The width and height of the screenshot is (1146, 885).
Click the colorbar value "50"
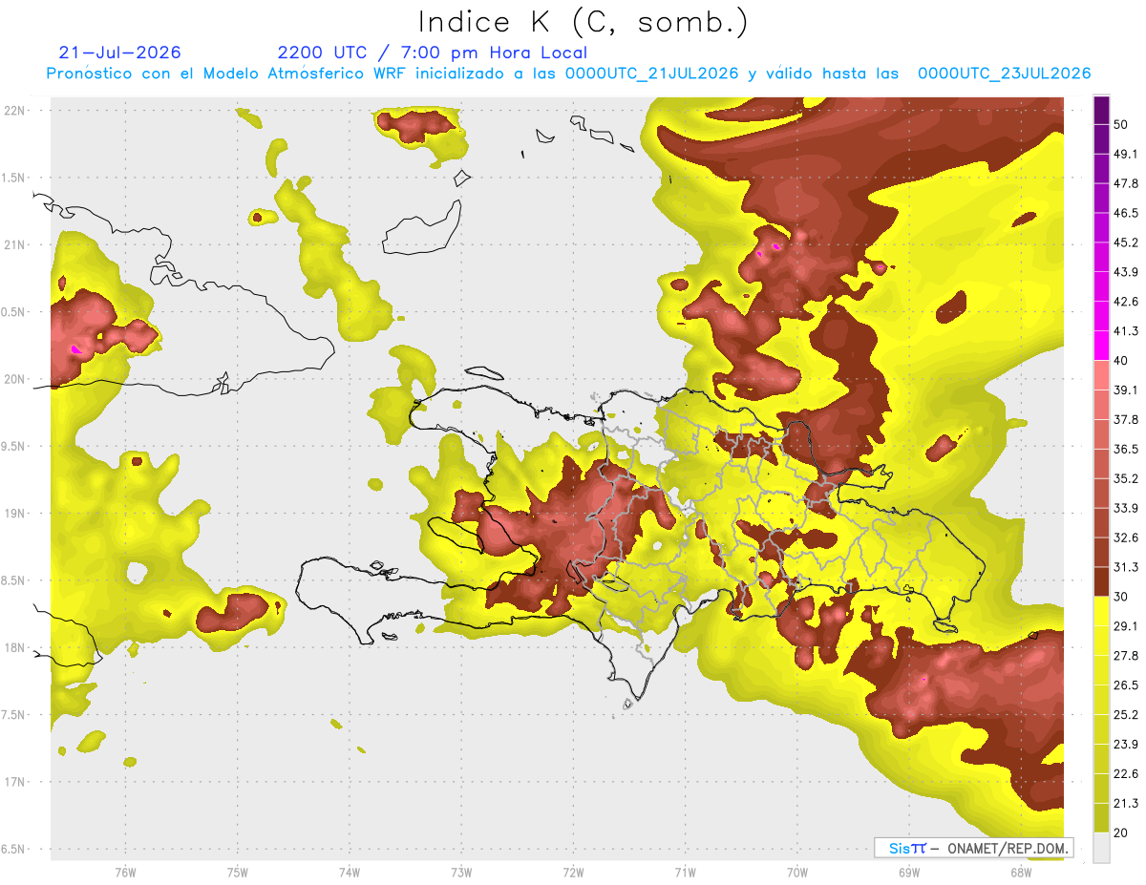click(x=1122, y=124)
